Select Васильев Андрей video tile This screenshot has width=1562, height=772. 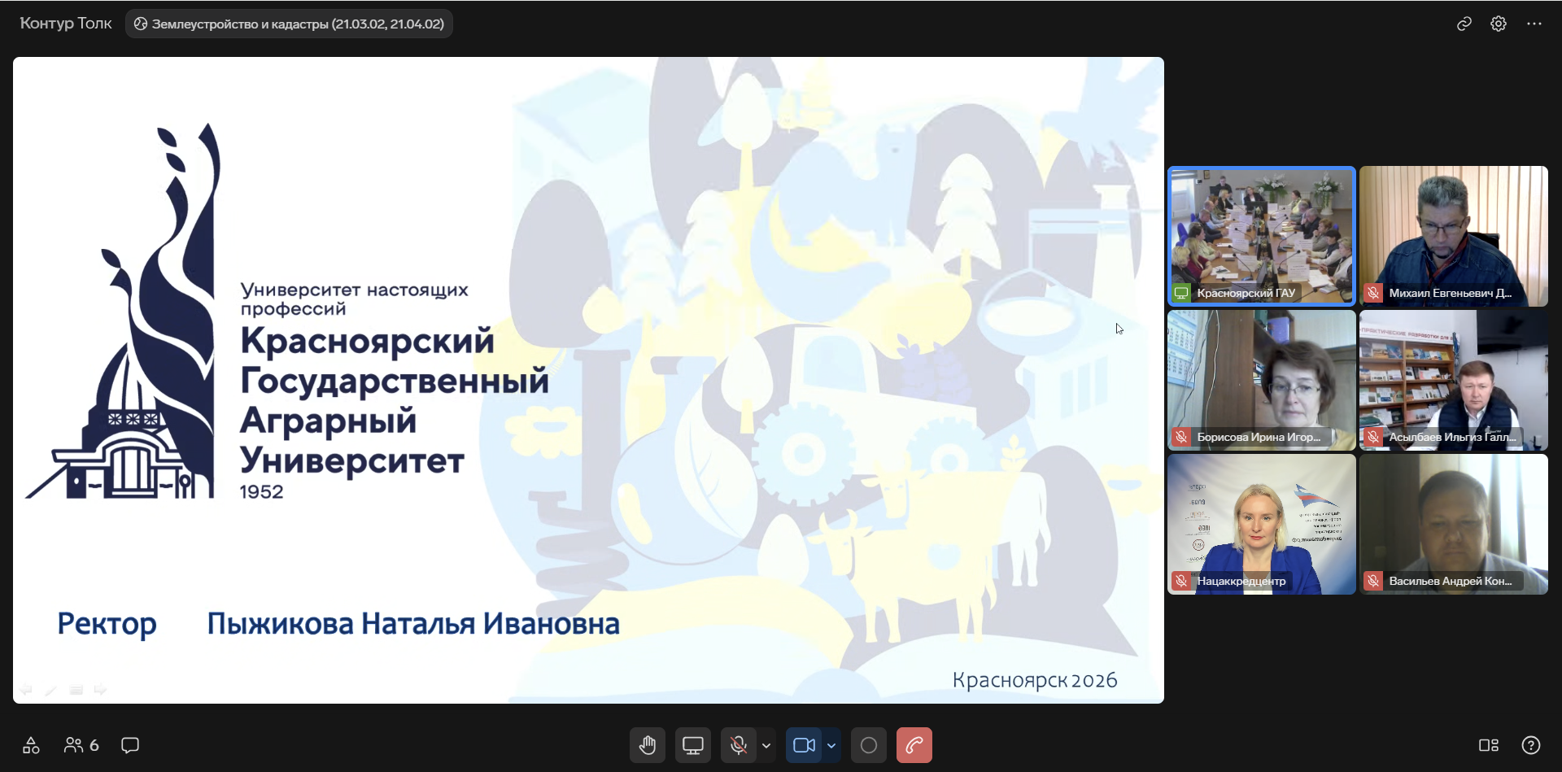pos(1454,524)
